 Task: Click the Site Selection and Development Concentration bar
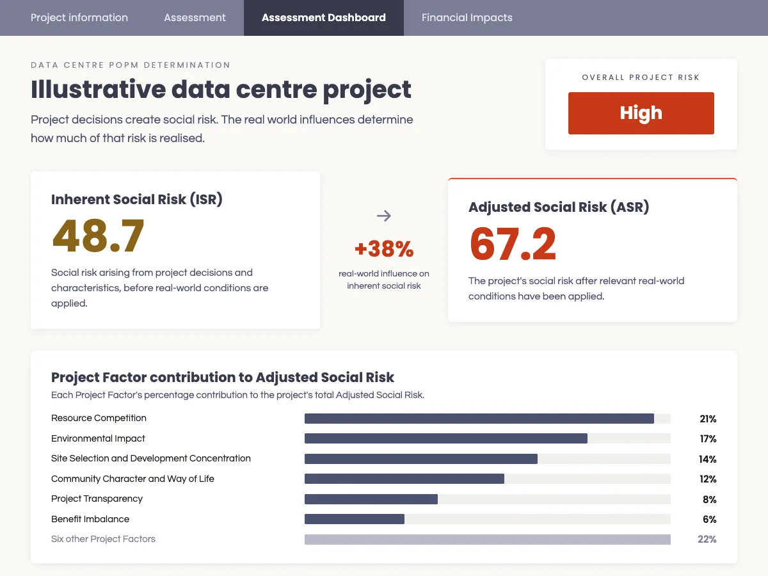488,459
